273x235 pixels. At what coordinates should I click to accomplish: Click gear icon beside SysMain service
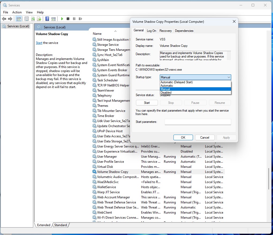tap(94, 60)
